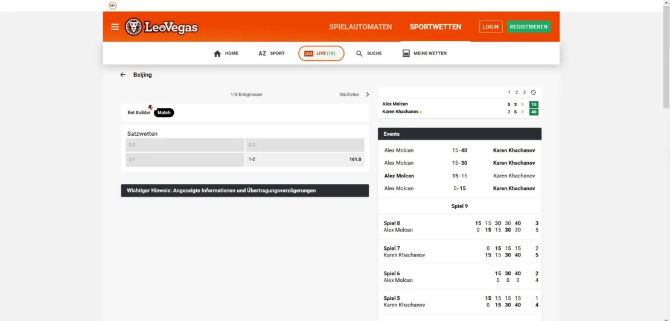Click the 0-15 event row score
This screenshot has height=321, width=670.
[459, 188]
